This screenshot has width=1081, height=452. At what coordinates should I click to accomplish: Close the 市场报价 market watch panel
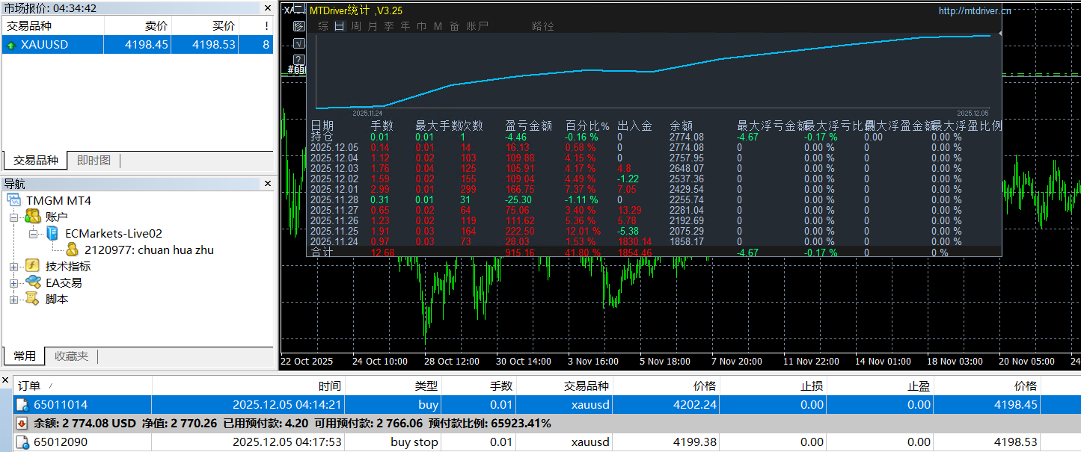tap(267, 8)
